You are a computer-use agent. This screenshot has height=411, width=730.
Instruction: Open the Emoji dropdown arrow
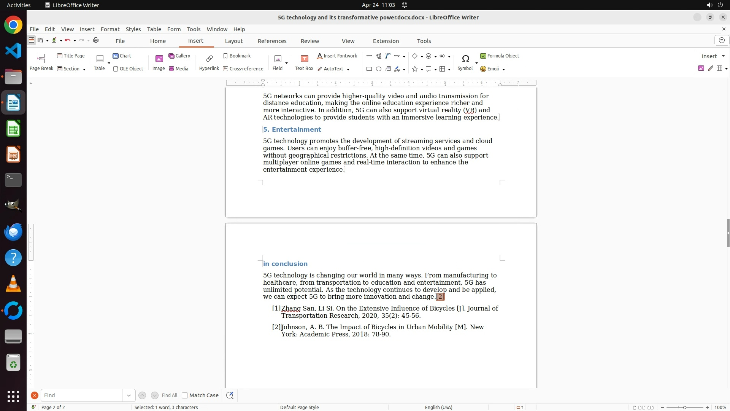click(503, 69)
